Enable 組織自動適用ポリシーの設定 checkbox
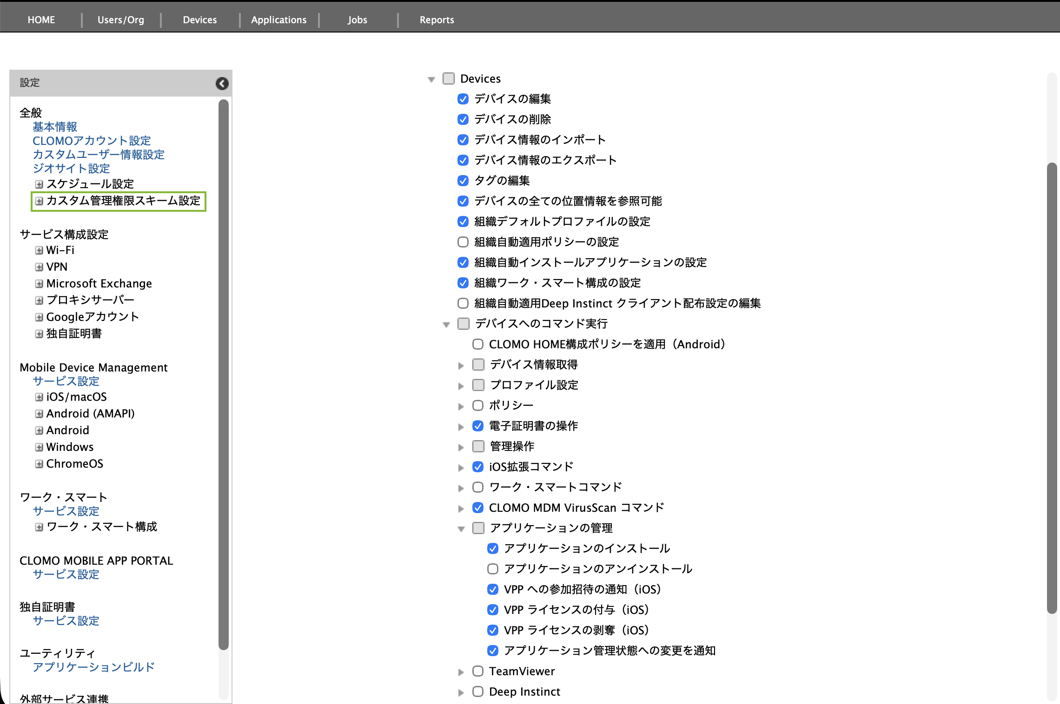The width and height of the screenshot is (1060, 704). tap(463, 242)
